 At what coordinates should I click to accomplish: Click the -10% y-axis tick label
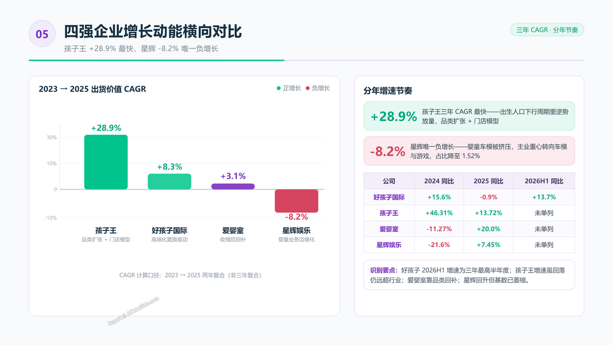[x=51, y=218]
